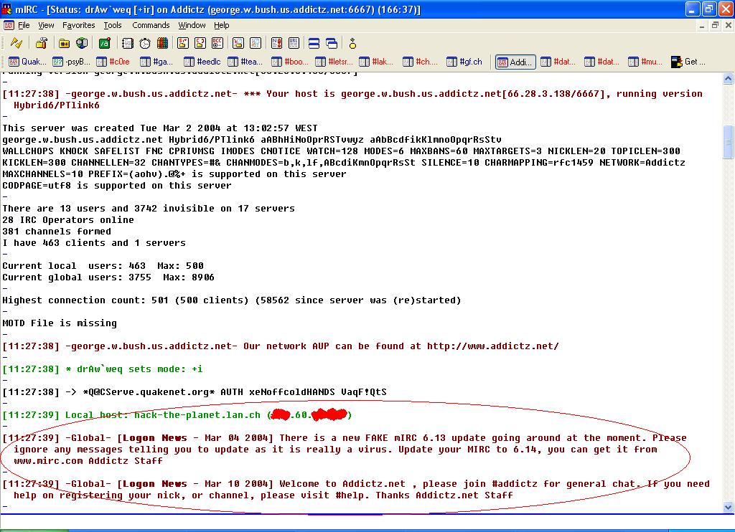Image resolution: width=735 pixels, height=532 pixels.
Task: Click '28 IRC Operators online' line
Action: [x=68, y=220]
